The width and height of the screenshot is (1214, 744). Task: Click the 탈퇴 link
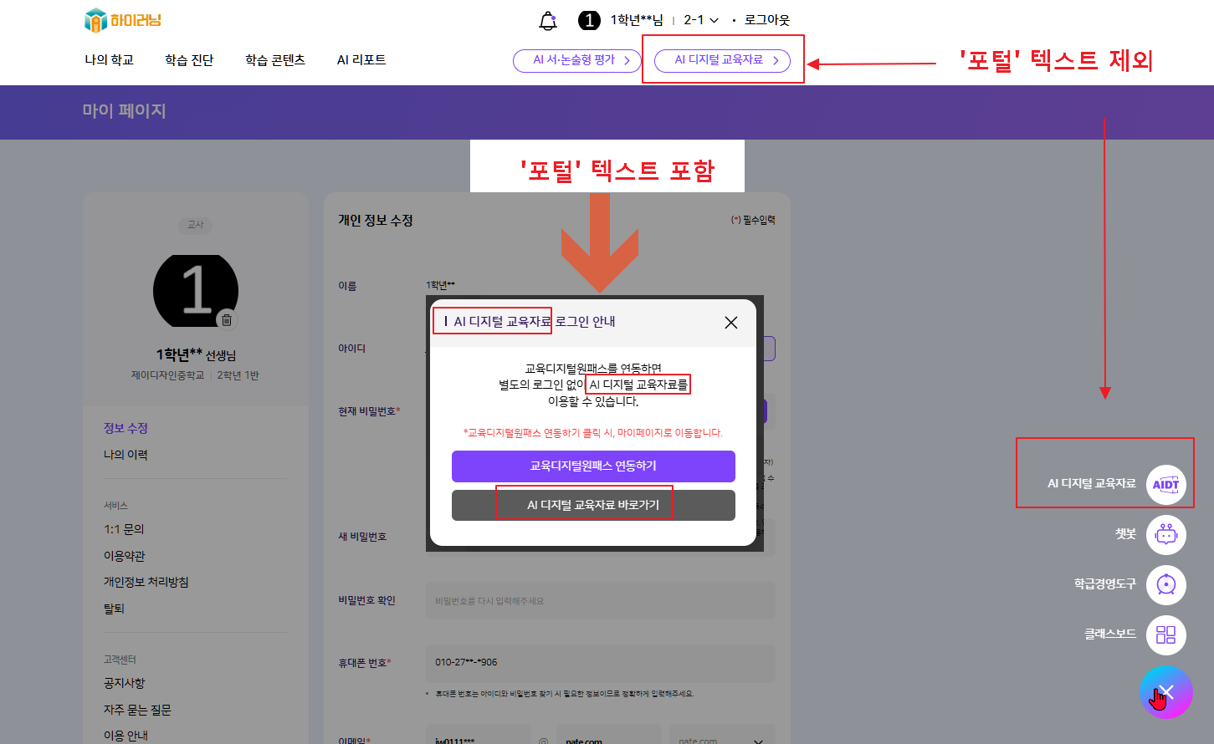tap(114, 609)
